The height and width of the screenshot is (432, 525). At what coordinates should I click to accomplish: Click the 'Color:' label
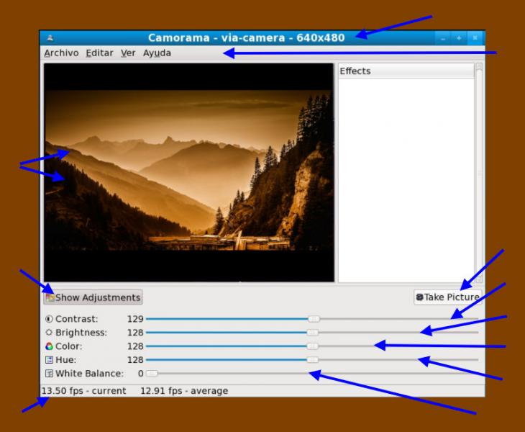pos(68,346)
